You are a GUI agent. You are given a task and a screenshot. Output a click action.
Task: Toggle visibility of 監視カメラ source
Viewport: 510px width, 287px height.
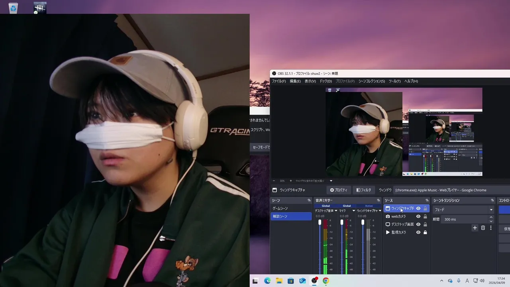[x=418, y=232]
